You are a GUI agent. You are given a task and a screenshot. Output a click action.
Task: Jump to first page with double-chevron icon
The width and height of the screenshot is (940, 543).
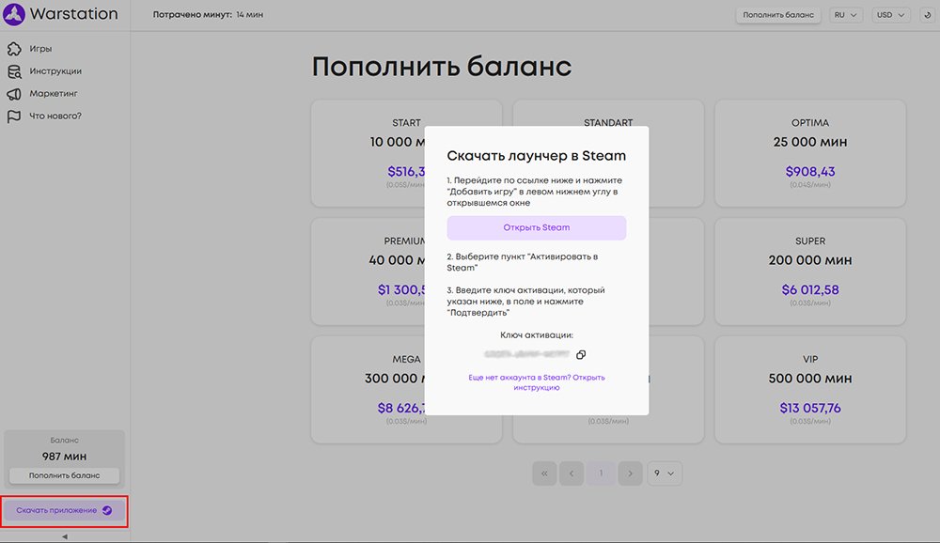pos(544,473)
